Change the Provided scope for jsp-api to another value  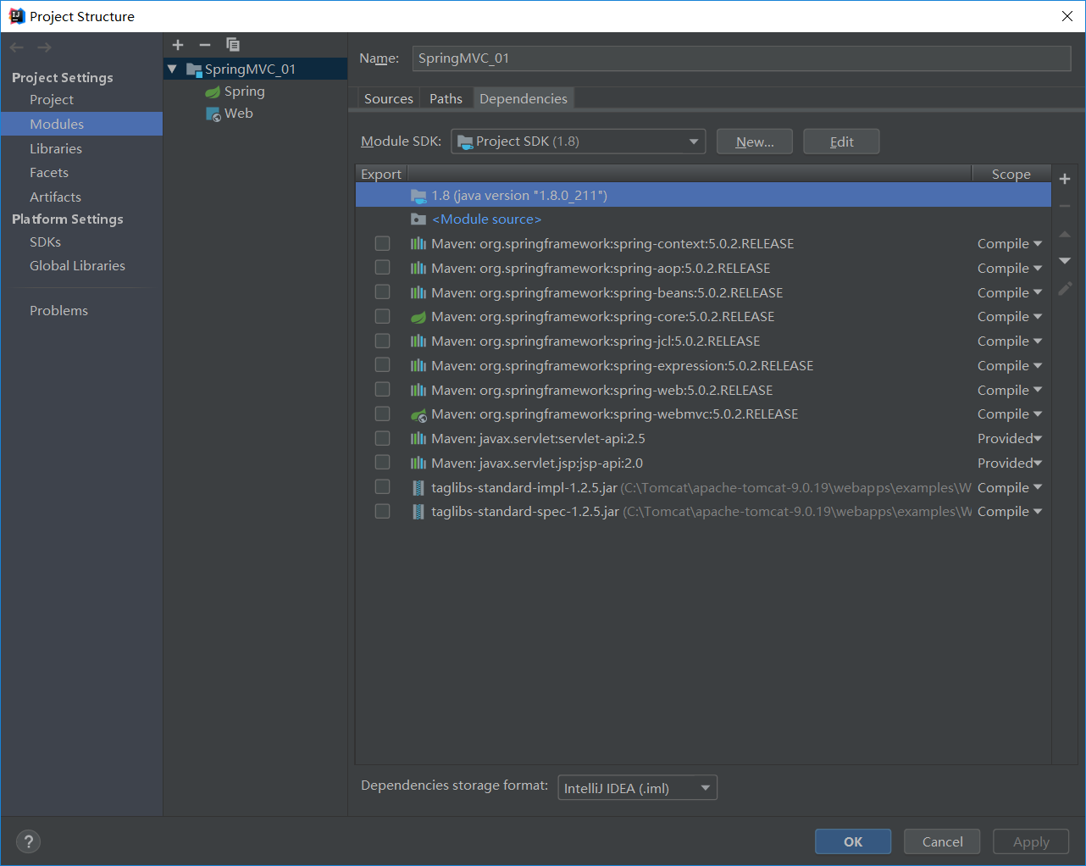(1010, 463)
